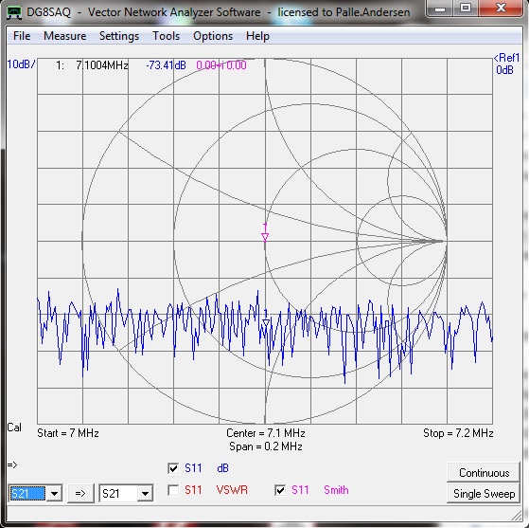The image size is (529, 528).
Task: Click the => copy trace button
Action: (x=80, y=494)
